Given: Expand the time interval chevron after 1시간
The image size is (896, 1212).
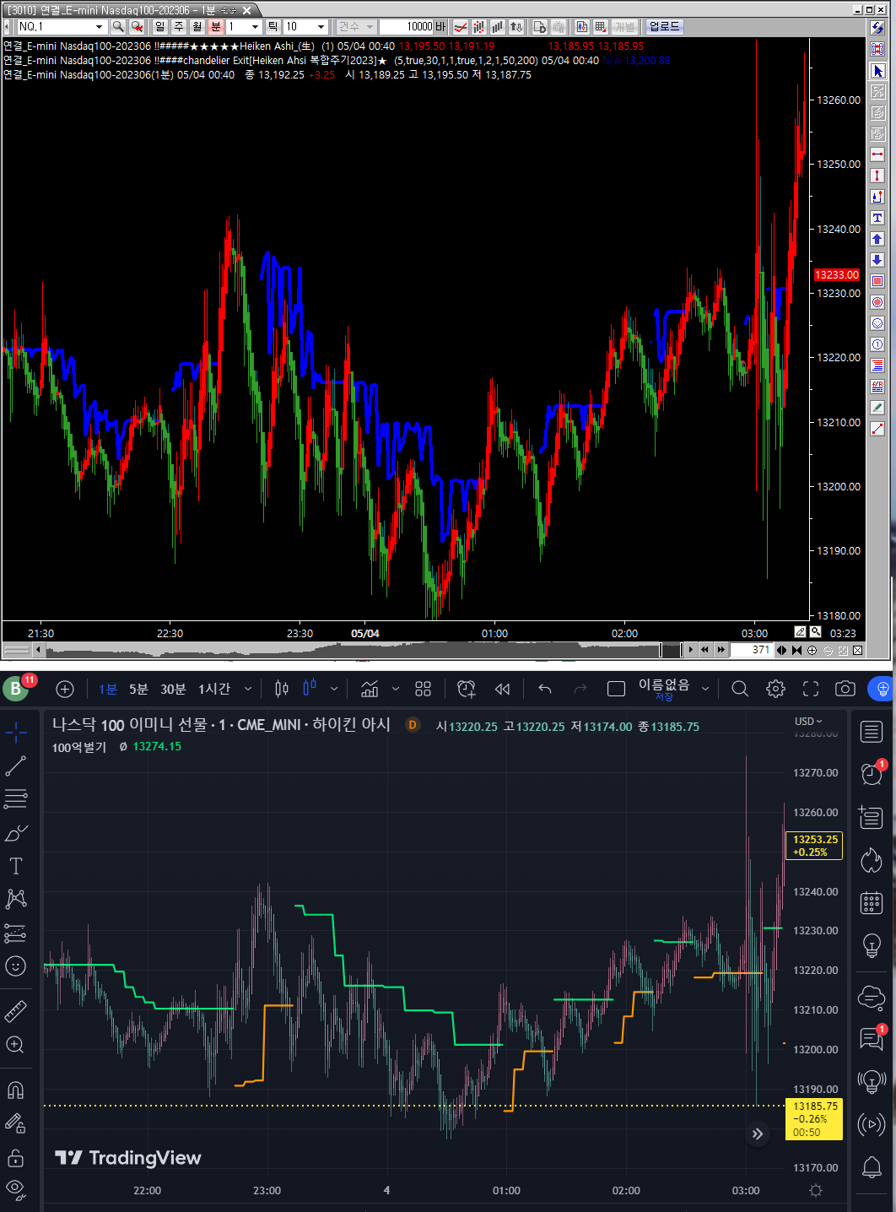Looking at the screenshot, I should (x=248, y=689).
